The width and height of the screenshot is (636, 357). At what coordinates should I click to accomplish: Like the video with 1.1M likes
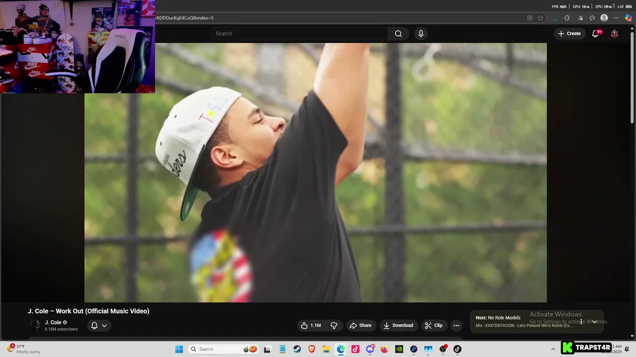pos(311,325)
